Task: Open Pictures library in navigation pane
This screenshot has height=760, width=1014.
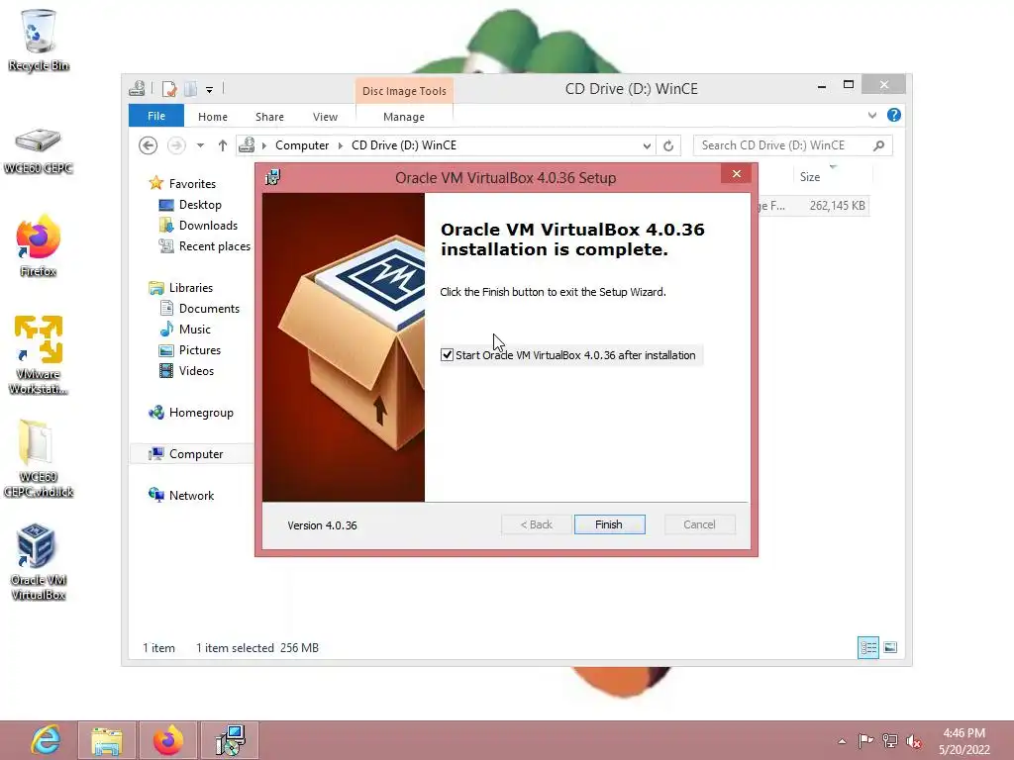Action: 200,349
